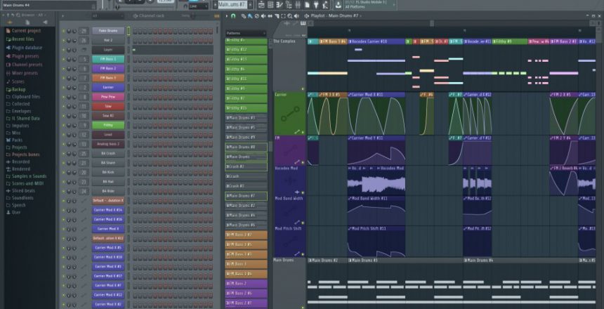The width and height of the screenshot is (604, 309).
Task: Select Main Drums #9 pattern in picker
Action: pyautogui.click(x=246, y=137)
